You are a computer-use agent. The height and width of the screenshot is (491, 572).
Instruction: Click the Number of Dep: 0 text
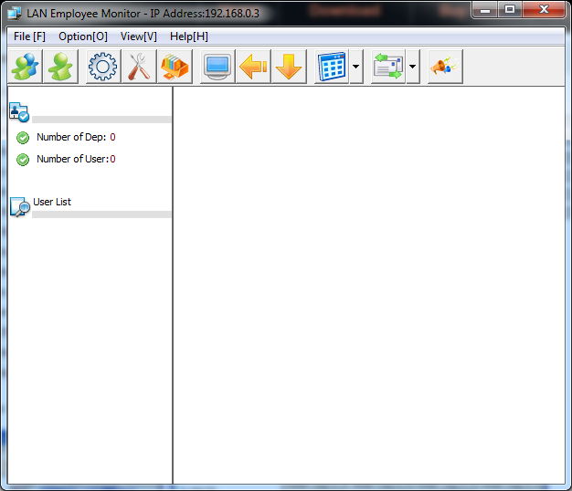click(x=76, y=137)
